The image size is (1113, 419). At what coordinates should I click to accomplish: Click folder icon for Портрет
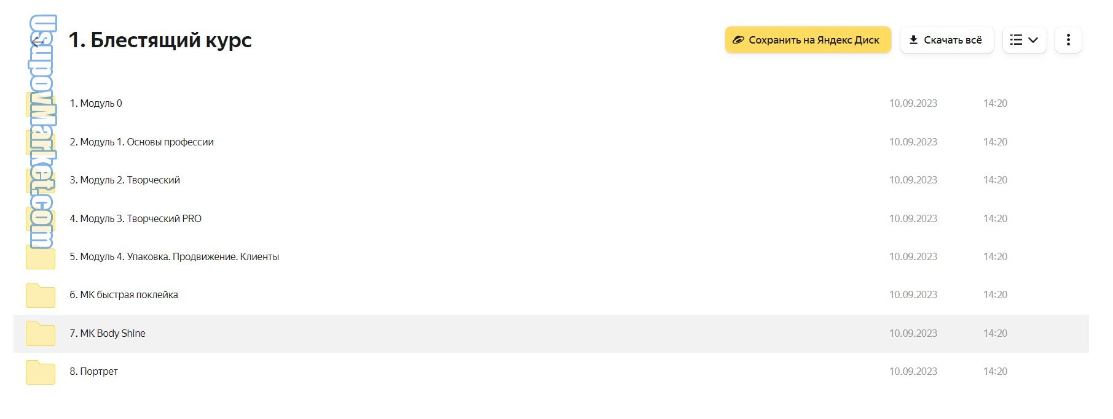(41, 372)
